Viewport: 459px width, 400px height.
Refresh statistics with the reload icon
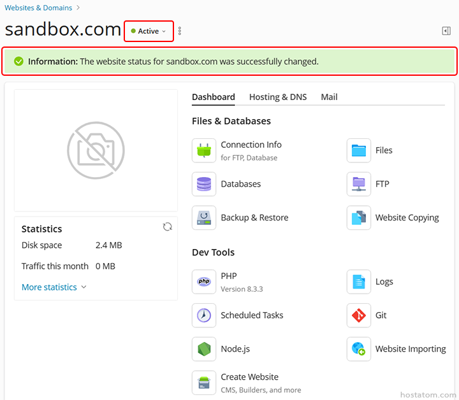click(x=167, y=227)
